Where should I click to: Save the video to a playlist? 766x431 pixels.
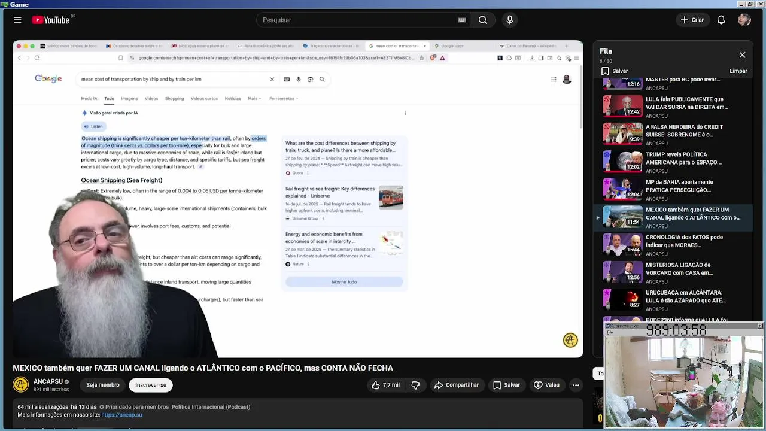506,385
